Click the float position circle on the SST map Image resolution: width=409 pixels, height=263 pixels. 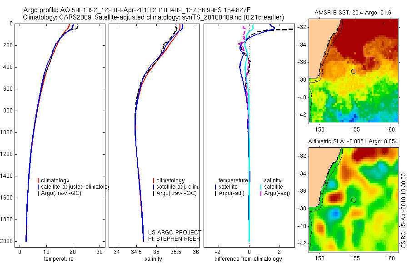tap(354, 71)
